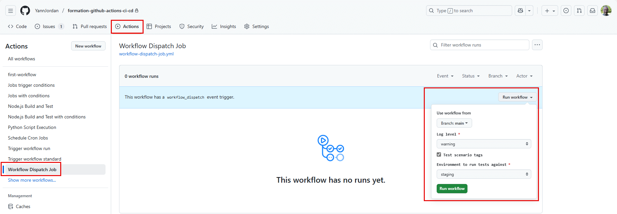This screenshot has height=214, width=617.
Task: Select Node.js Build and Test with conditions
Action: click(x=47, y=117)
